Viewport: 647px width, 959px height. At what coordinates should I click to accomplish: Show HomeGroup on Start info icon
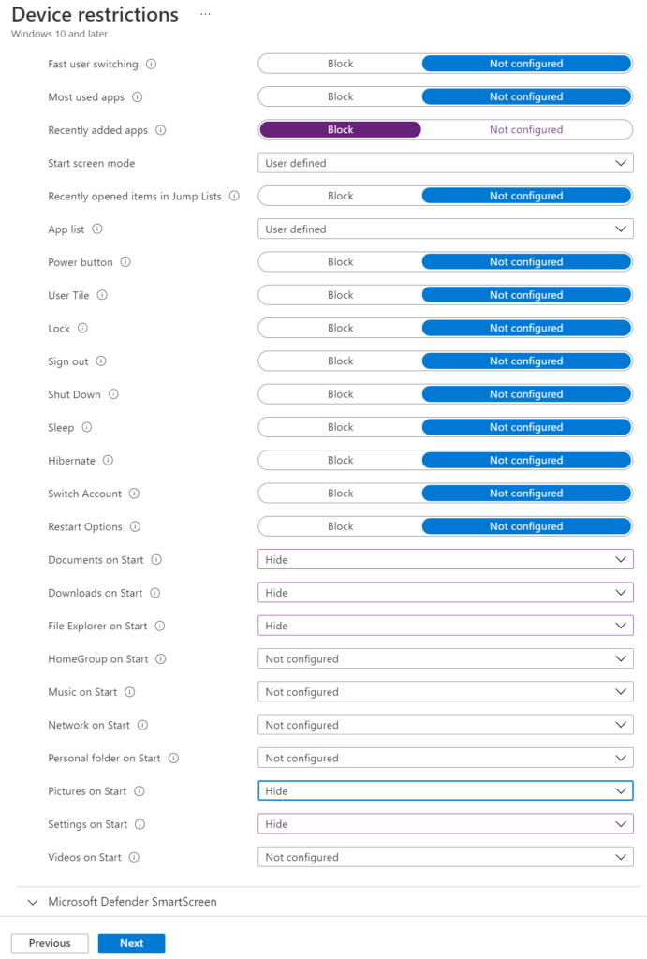[161, 658]
